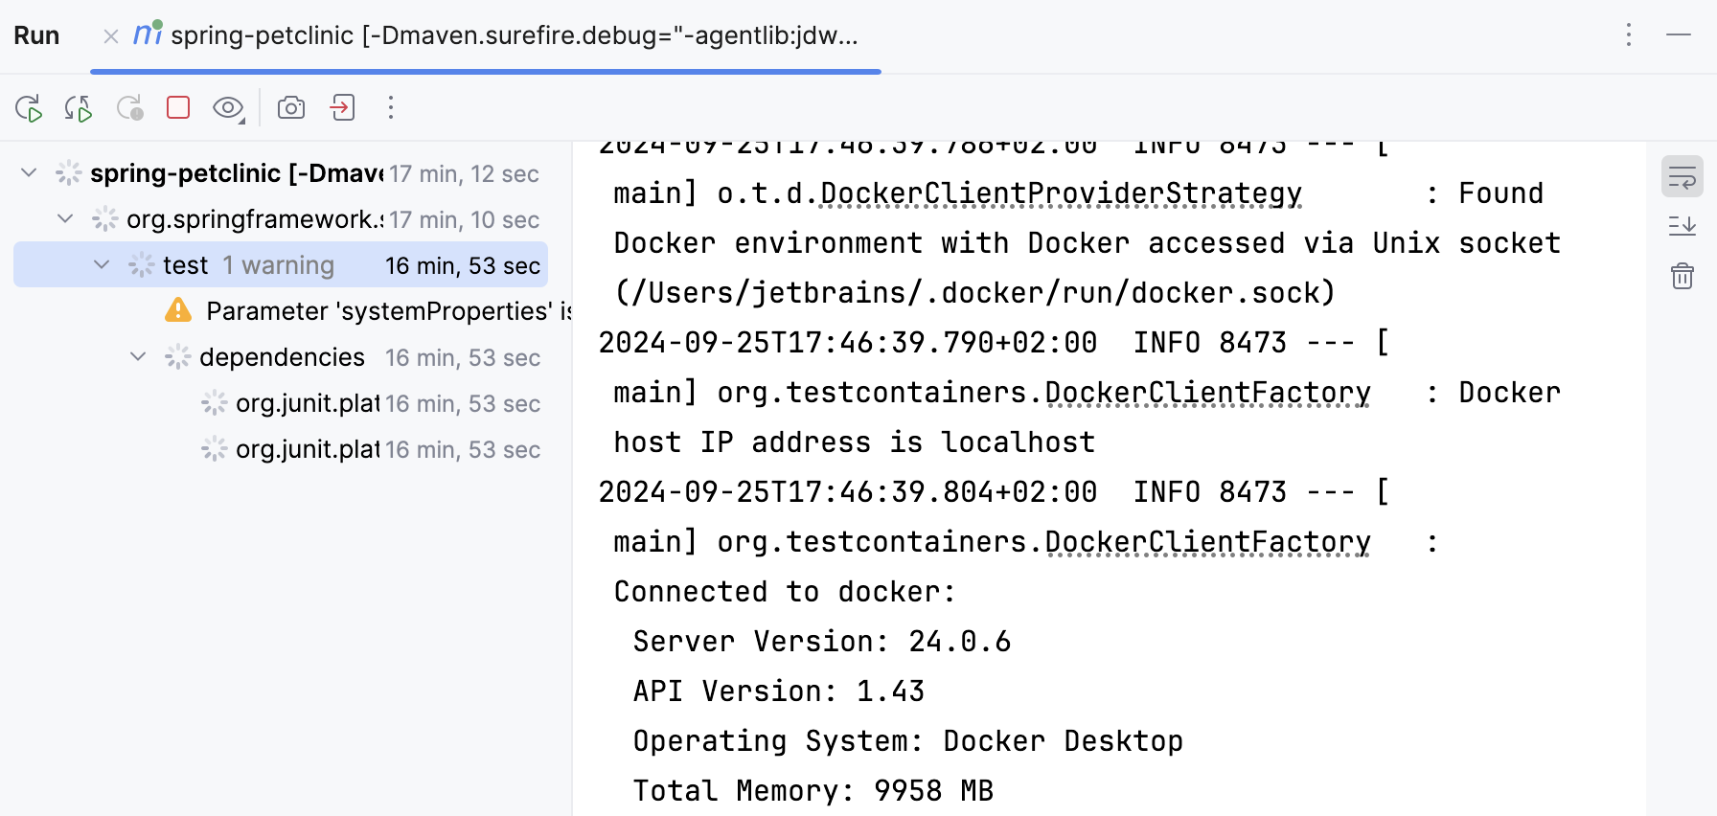Toggle Soft-Wrap for console output
Image resolution: width=1717 pixels, height=816 pixels.
(x=1682, y=177)
